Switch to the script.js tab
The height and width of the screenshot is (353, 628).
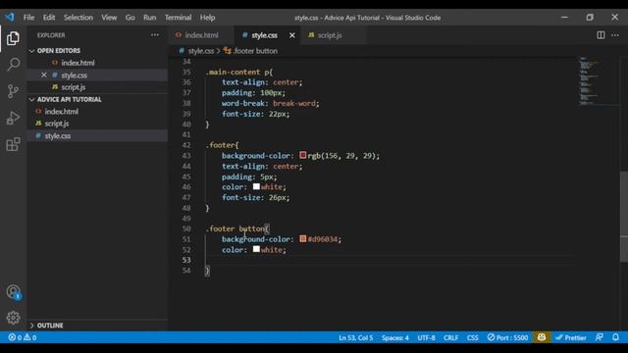pyautogui.click(x=330, y=35)
